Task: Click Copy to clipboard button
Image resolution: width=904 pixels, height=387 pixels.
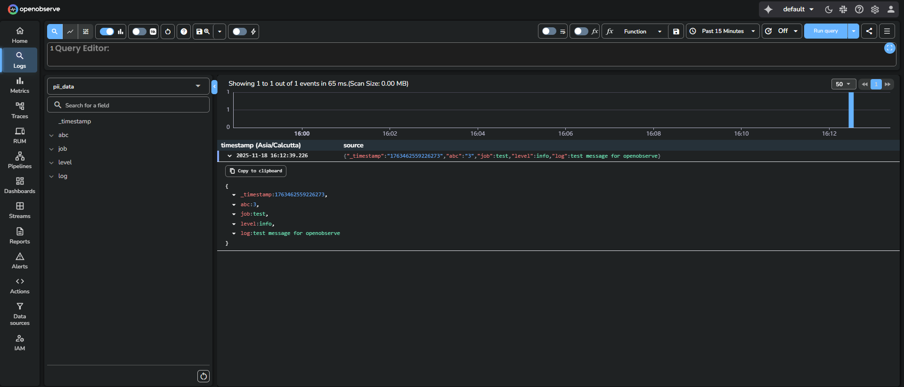Action: [256, 171]
